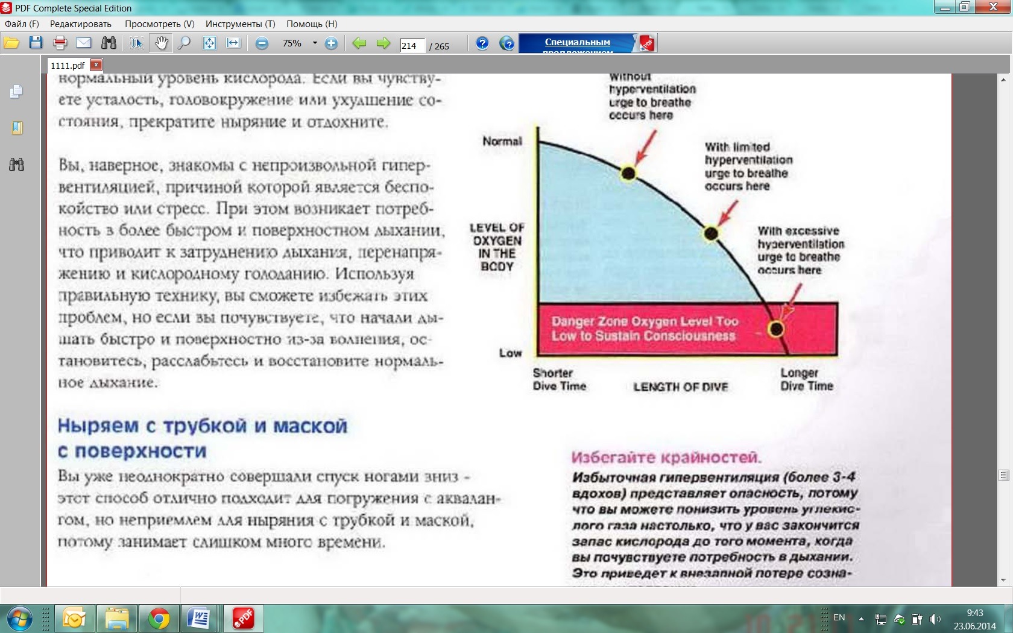Print the document with the printer icon
The width and height of the screenshot is (1013, 633).
coord(60,43)
